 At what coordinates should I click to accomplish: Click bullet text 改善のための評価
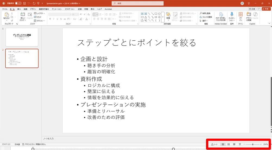pyautogui.click(x=106, y=117)
